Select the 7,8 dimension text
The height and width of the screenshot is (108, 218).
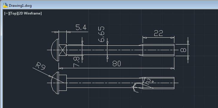[x=76, y=62]
